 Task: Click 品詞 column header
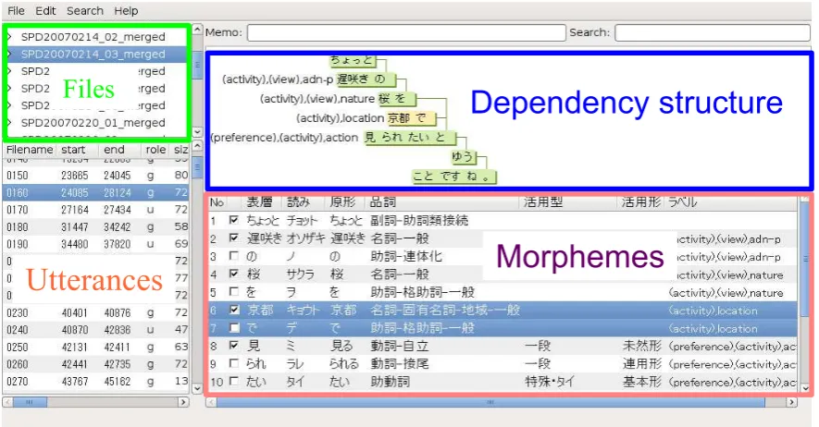[x=383, y=202]
